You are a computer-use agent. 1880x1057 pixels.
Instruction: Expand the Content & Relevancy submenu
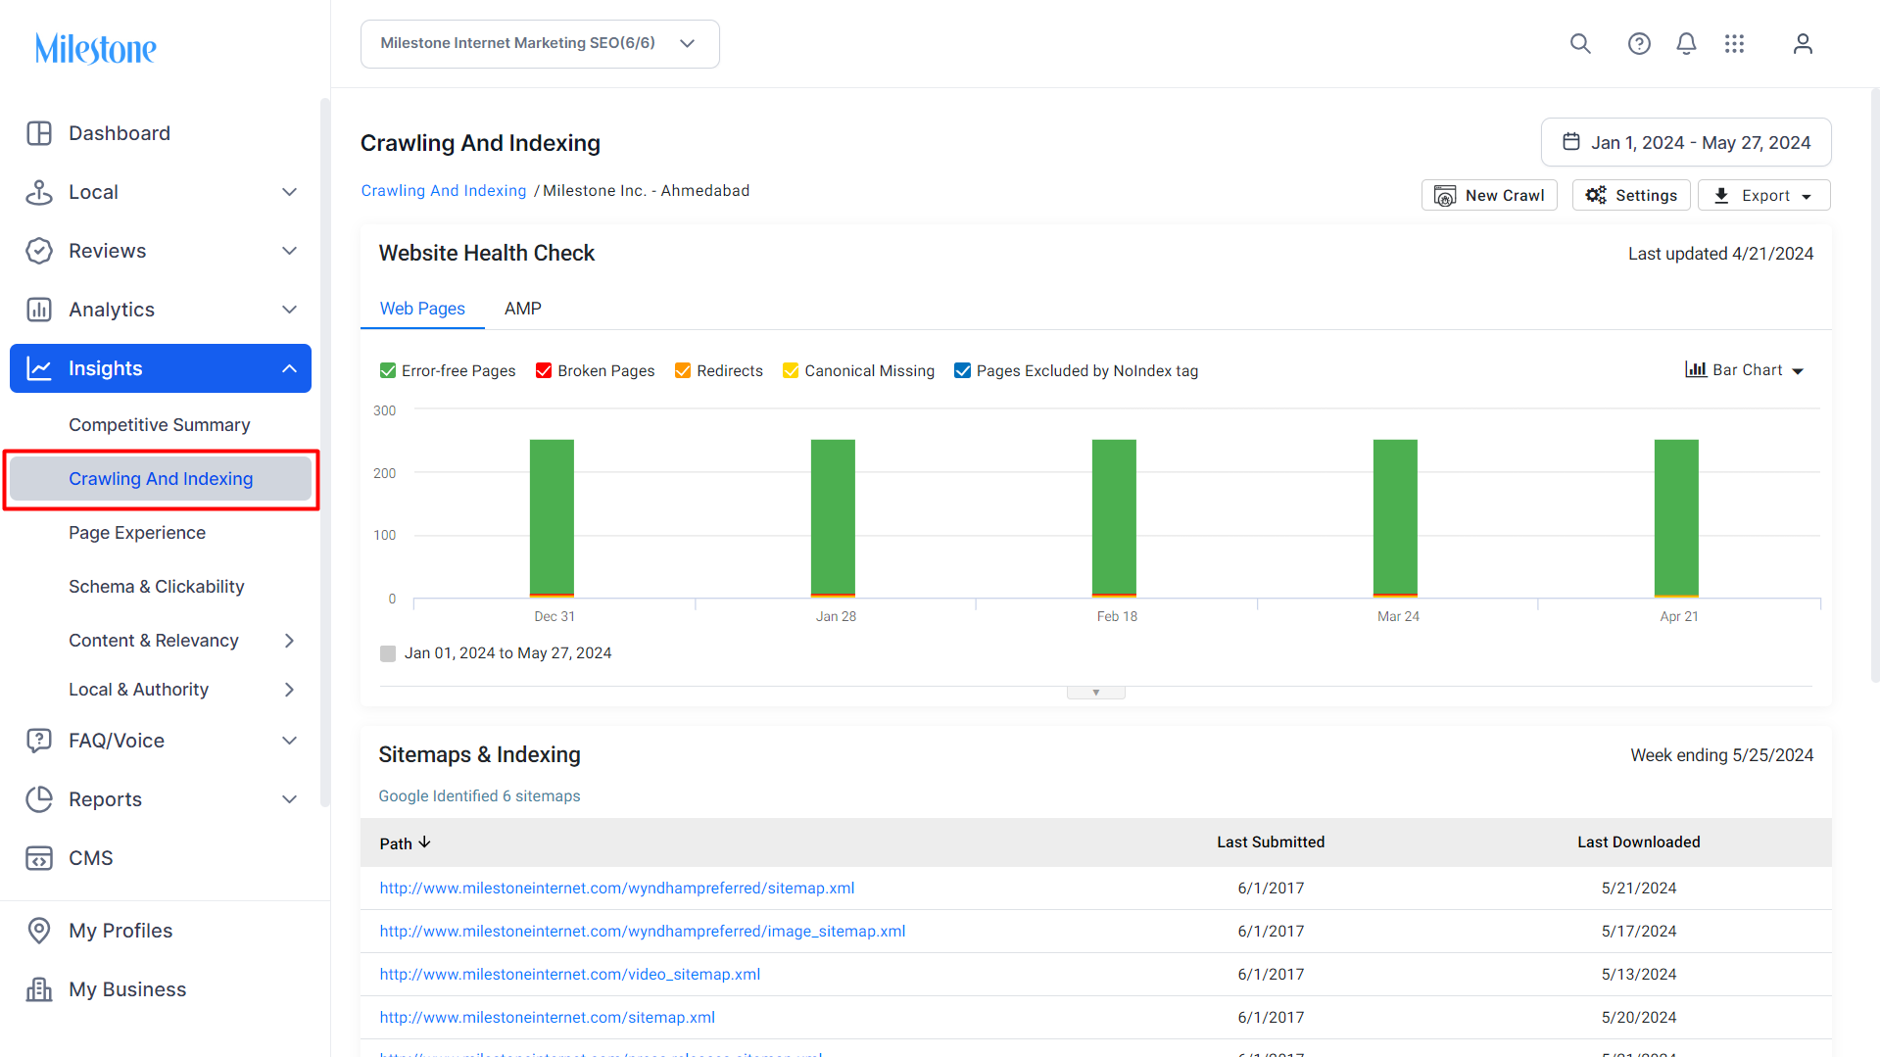(x=289, y=641)
